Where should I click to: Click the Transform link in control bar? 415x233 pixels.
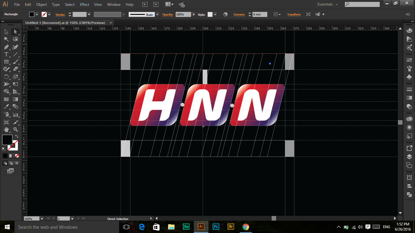(293, 15)
